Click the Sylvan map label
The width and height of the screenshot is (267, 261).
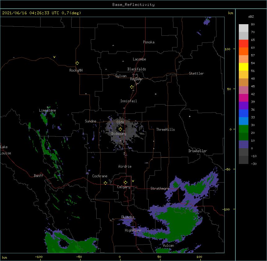pyautogui.click(x=121, y=76)
